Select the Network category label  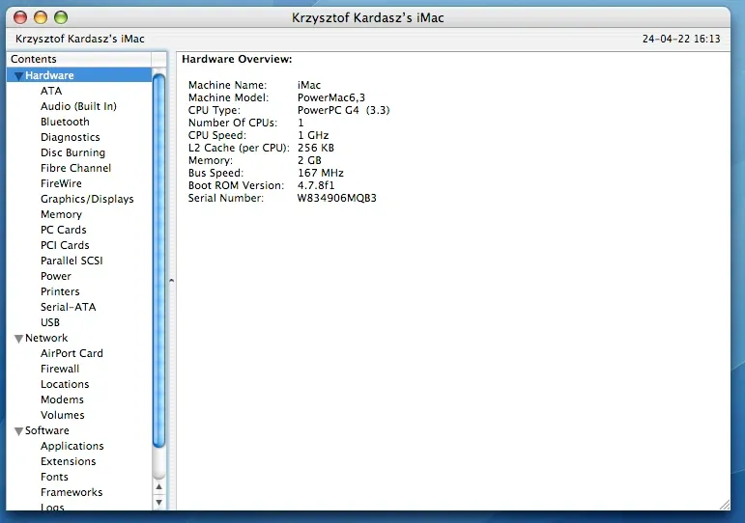[46, 338]
